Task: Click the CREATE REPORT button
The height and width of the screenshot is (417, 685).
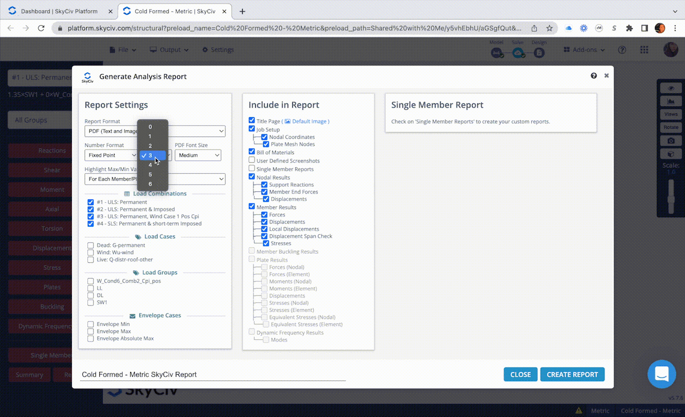Action: click(572, 375)
